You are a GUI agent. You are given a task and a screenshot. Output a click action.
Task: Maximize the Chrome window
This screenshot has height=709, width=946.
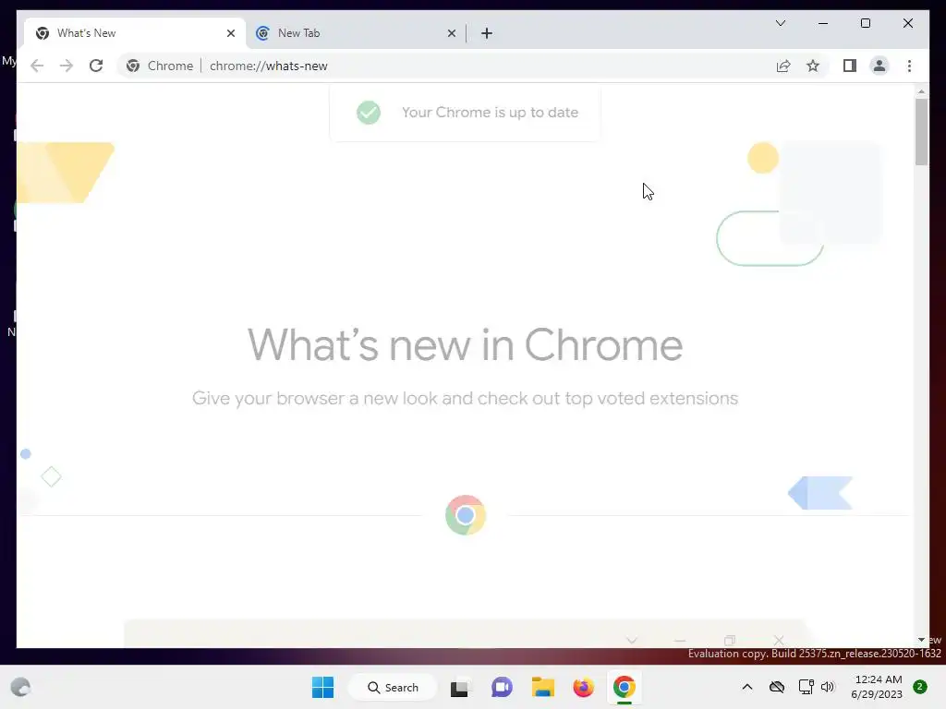(865, 23)
